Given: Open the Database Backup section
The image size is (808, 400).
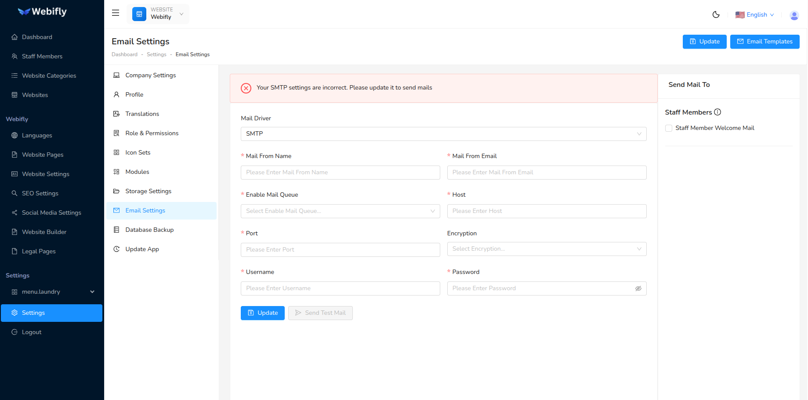Looking at the screenshot, I should (x=149, y=230).
